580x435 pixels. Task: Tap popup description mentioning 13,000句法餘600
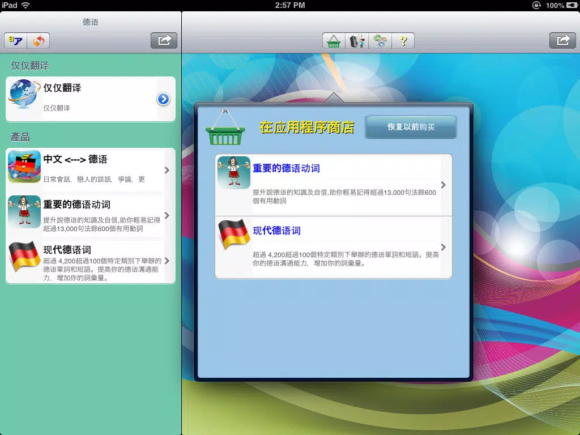pos(344,197)
